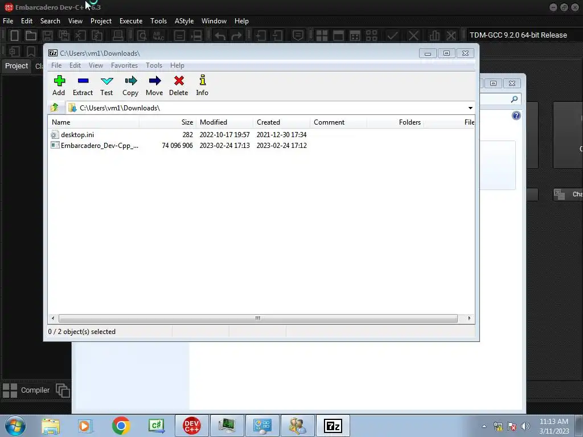Viewport: 583px width, 437px height.
Task: Click the Redo arrow in Dev-C++ toolbar
Action: [x=236, y=36]
